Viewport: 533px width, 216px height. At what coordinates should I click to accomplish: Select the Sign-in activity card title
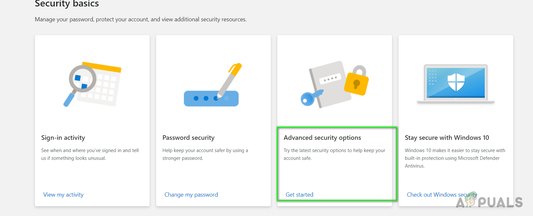(x=63, y=138)
